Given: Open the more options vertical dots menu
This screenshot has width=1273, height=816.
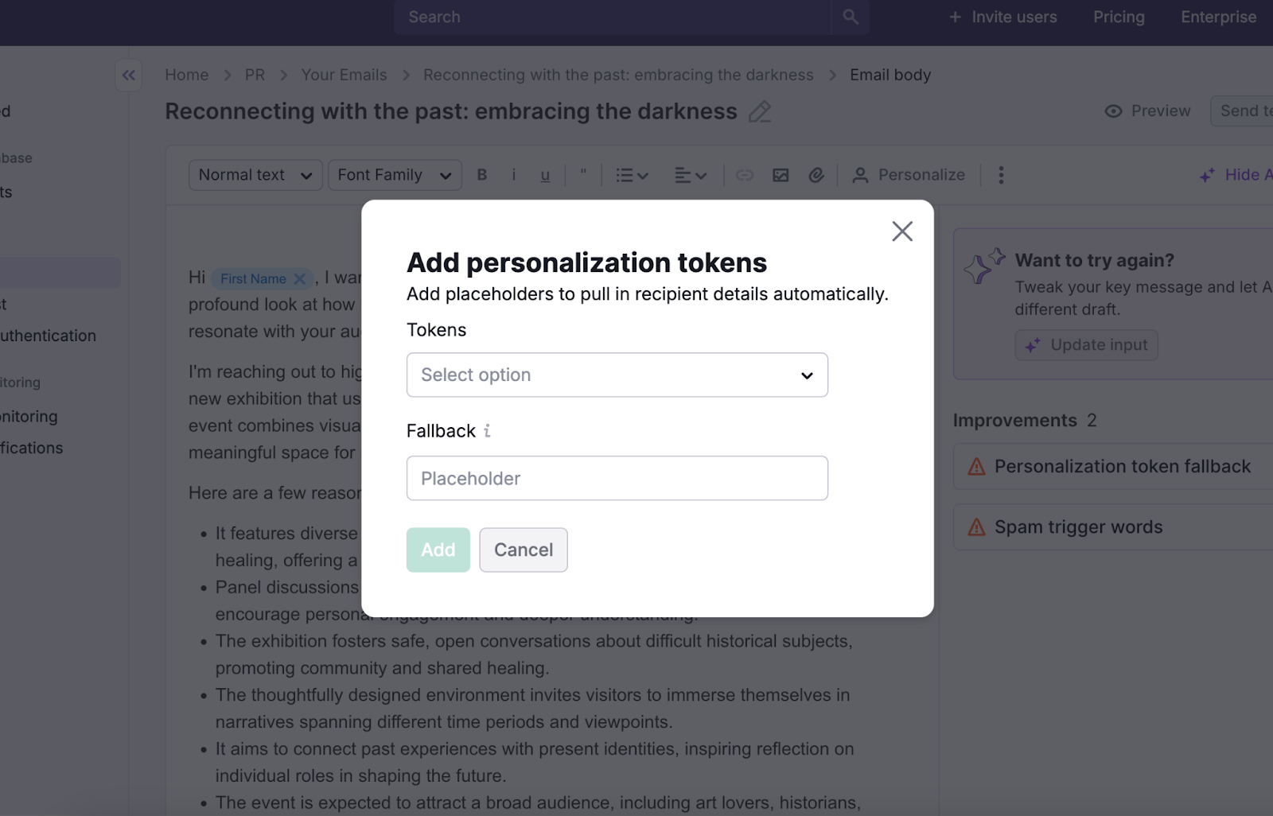Looking at the screenshot, I should tap(1001, 175).
